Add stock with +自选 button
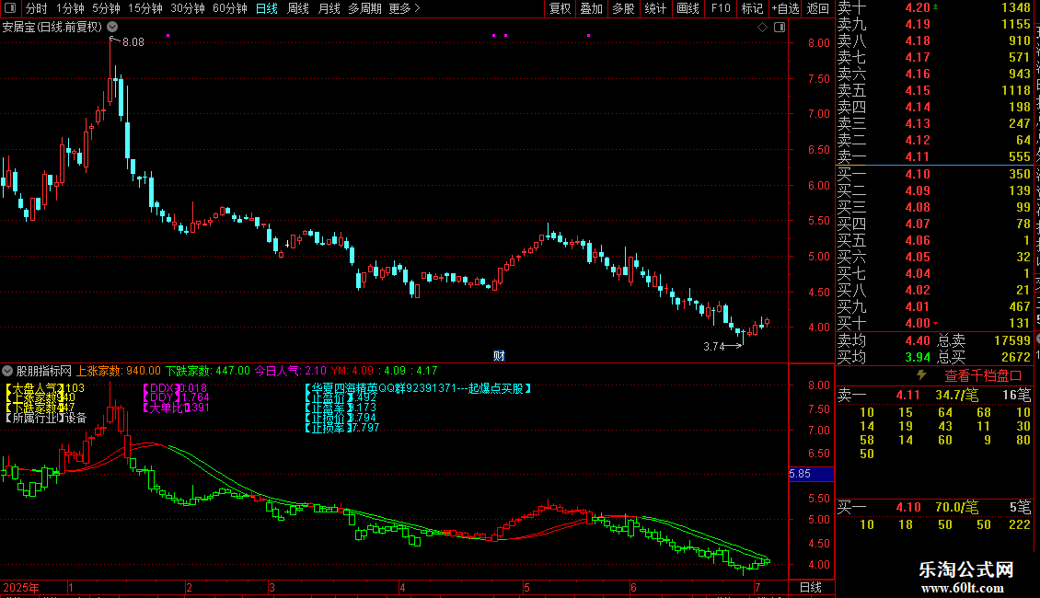1040x598 pixels. click(x=785, y=8)
